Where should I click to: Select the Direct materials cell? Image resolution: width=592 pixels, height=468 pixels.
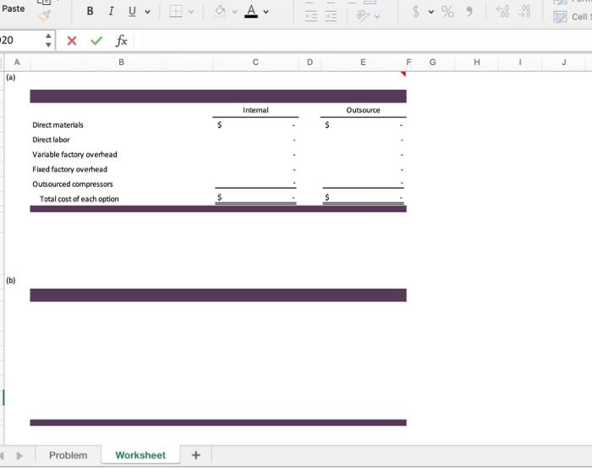pos(121,125)
